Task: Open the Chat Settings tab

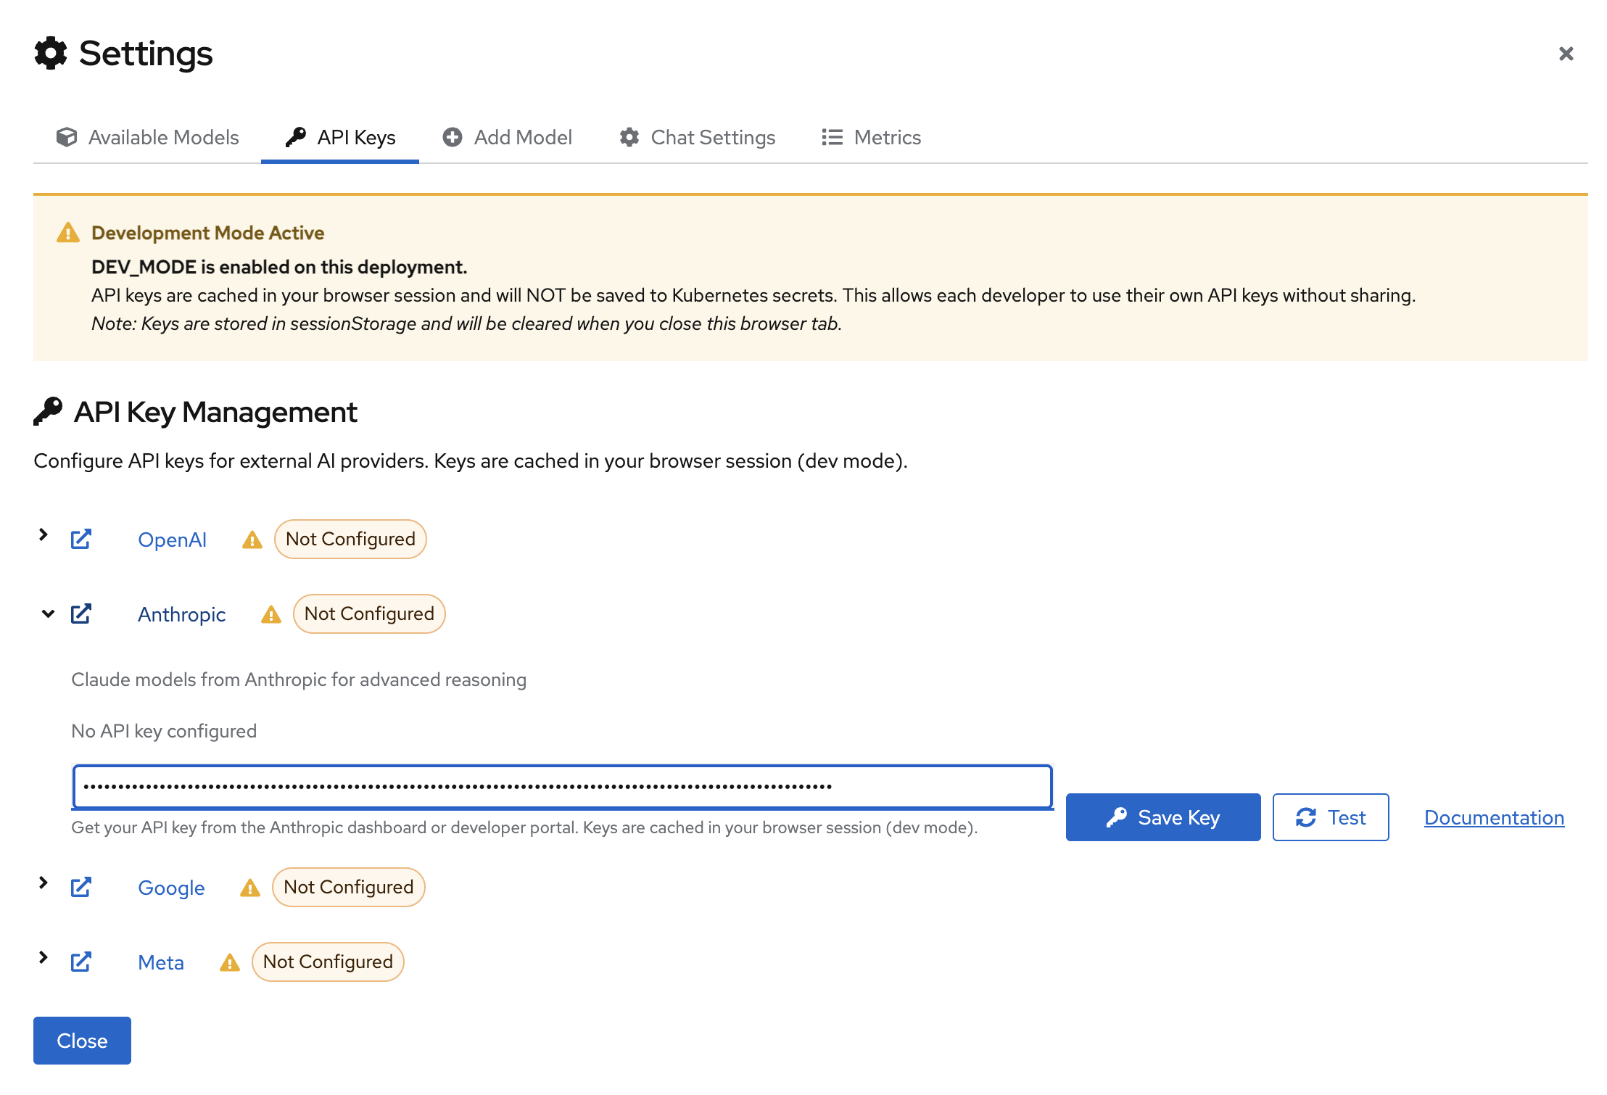Action: (697, 137)
